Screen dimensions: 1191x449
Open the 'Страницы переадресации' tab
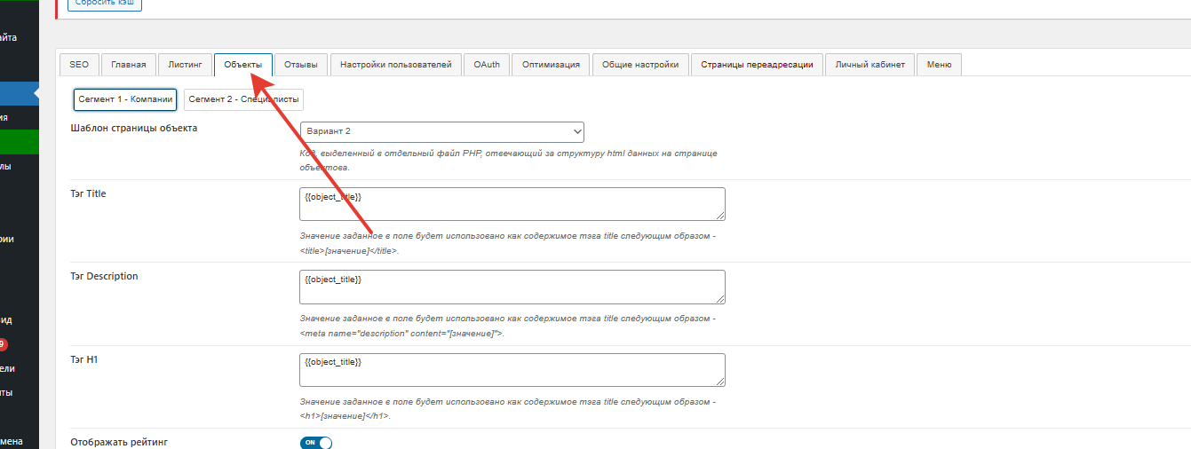[x=757, y=65]
